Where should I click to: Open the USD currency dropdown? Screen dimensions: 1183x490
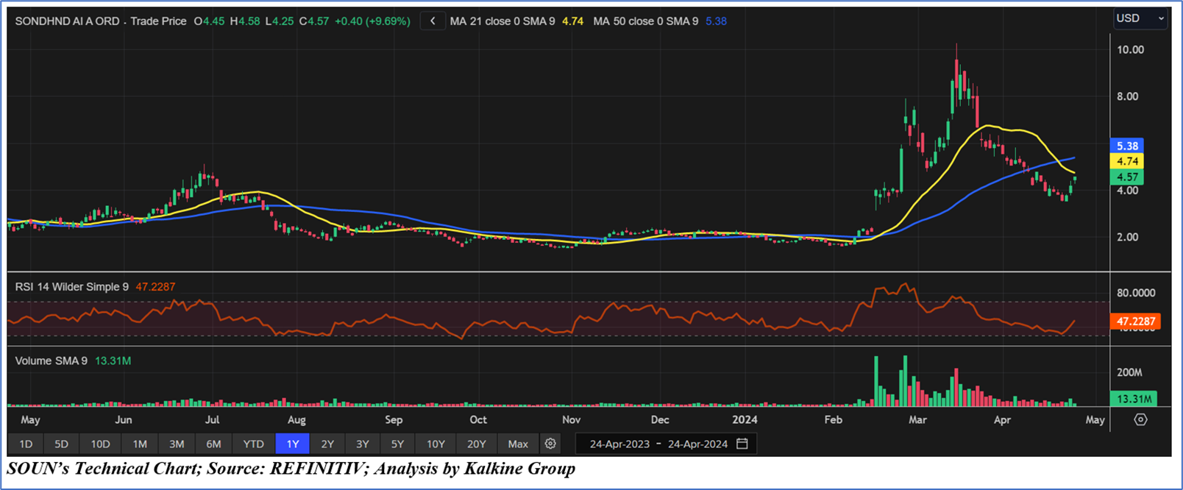[x=1140, y=18]
